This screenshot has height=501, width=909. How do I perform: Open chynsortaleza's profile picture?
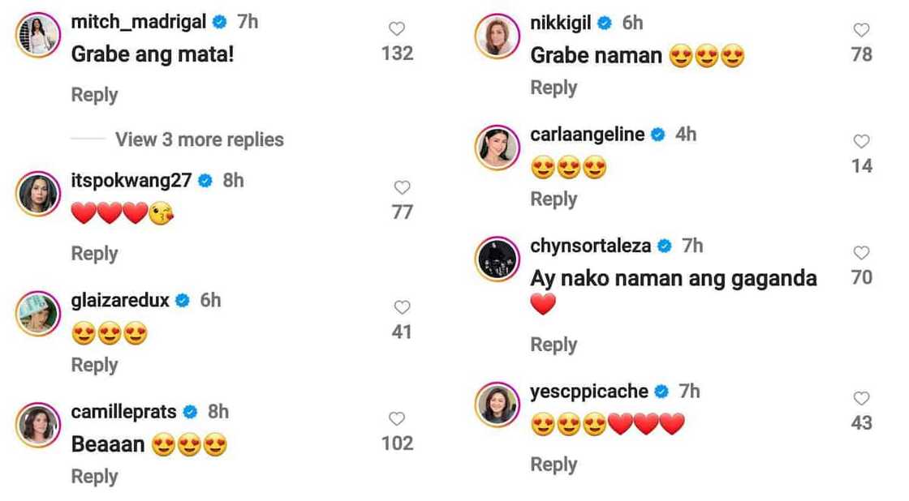pyautogui.click(x=497, y=259)
